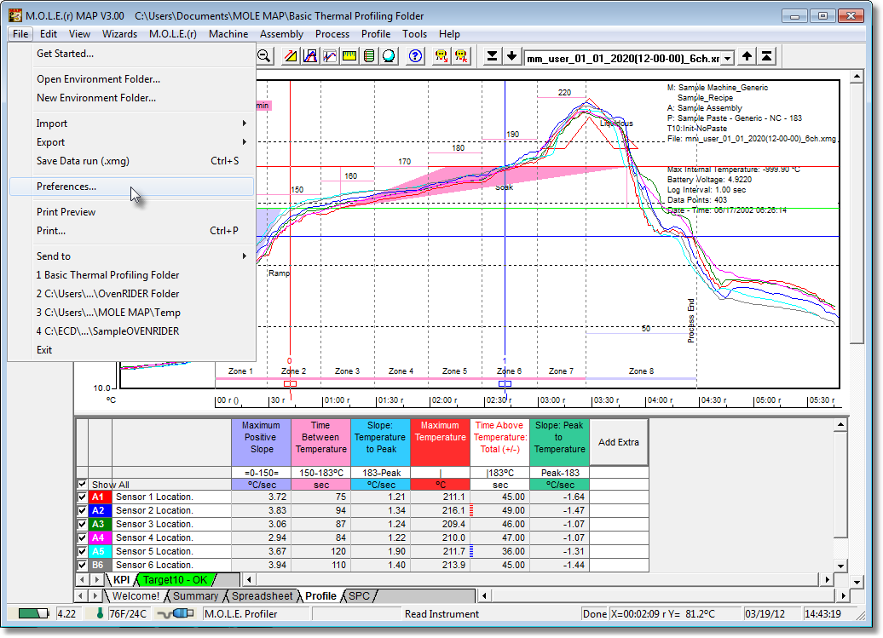Select the KPI tab
Image resolution: width=883 pixels, height=638 pixels.
tap(121, 579)
